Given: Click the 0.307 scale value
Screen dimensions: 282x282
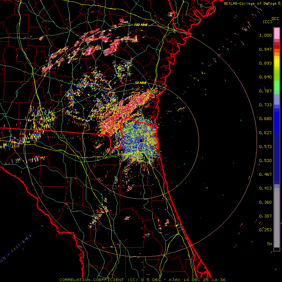Looking at the screenshot, I should coord(265,216).
